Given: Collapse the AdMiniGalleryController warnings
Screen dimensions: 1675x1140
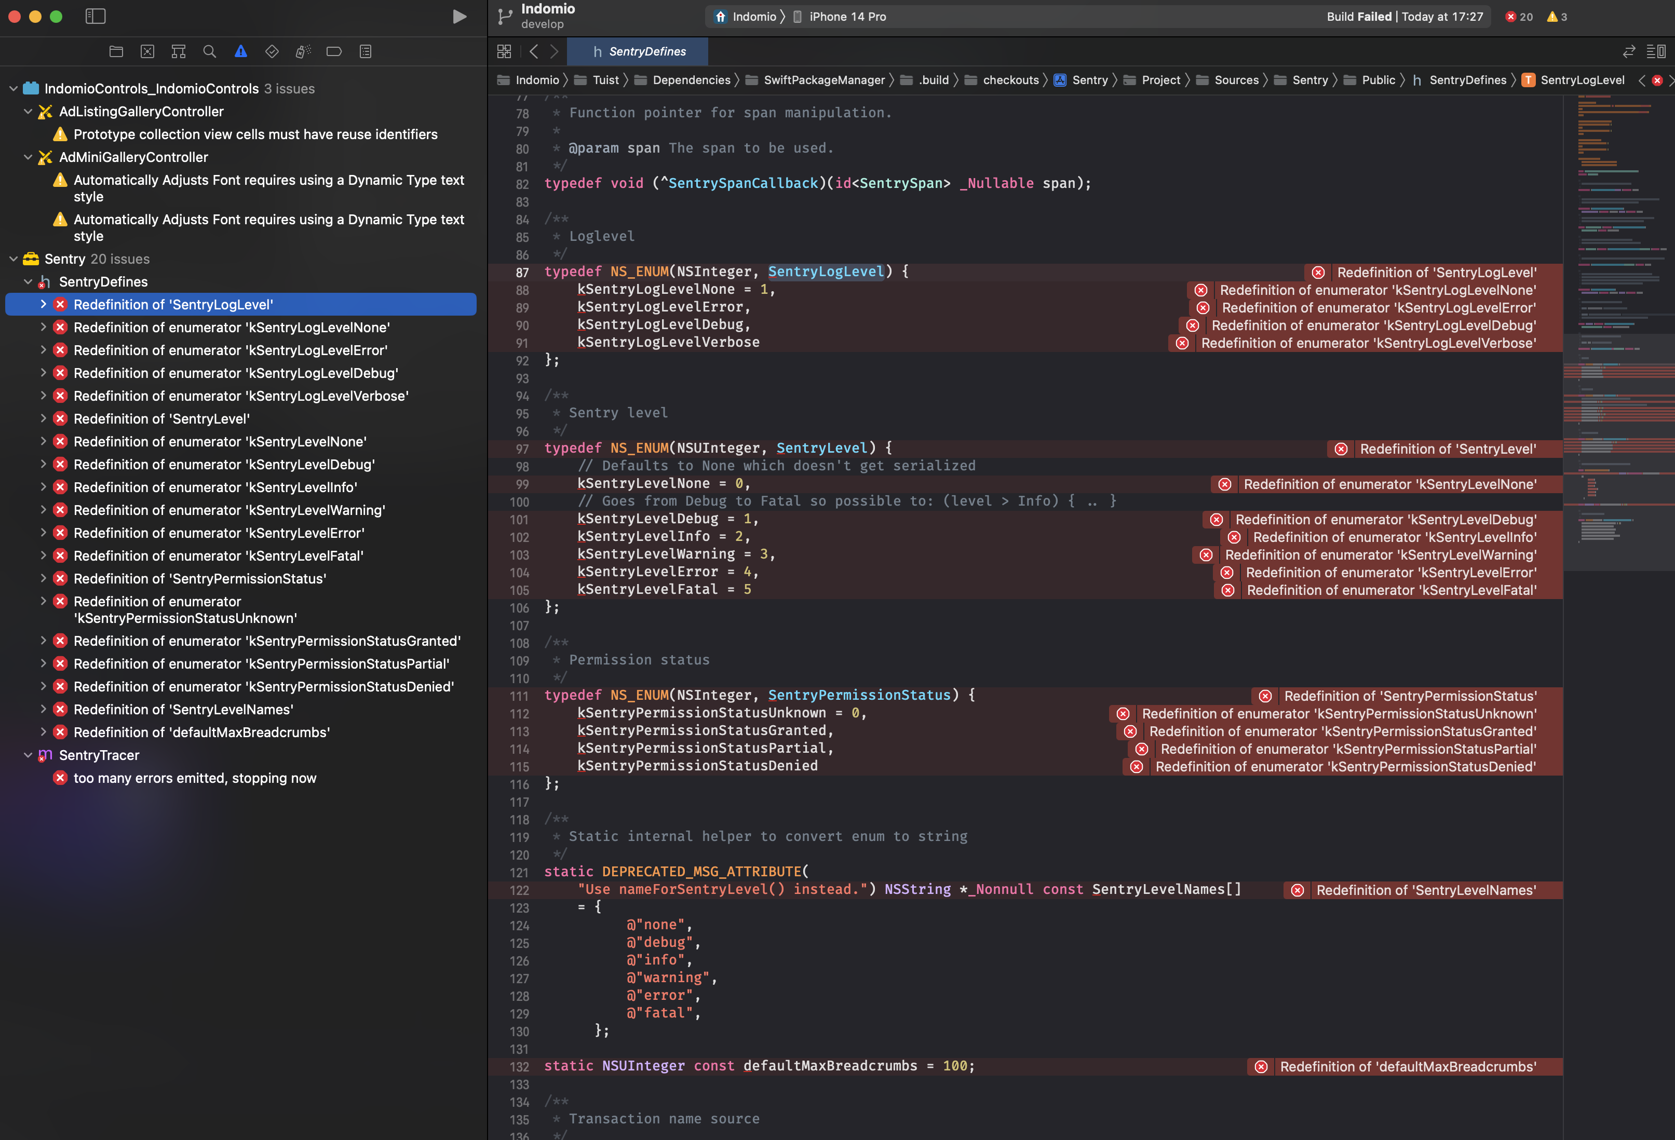Looking at the screenshot, I should [x=28, y=157].
